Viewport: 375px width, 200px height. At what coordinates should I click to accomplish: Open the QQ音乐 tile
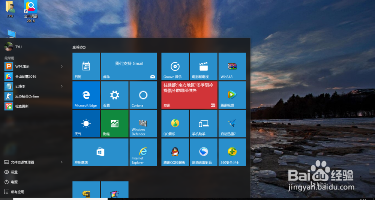tap(175, 124)
